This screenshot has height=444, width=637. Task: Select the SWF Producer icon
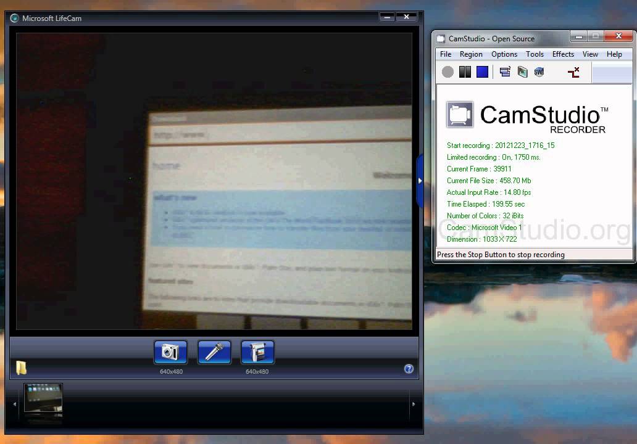[539, 72]
